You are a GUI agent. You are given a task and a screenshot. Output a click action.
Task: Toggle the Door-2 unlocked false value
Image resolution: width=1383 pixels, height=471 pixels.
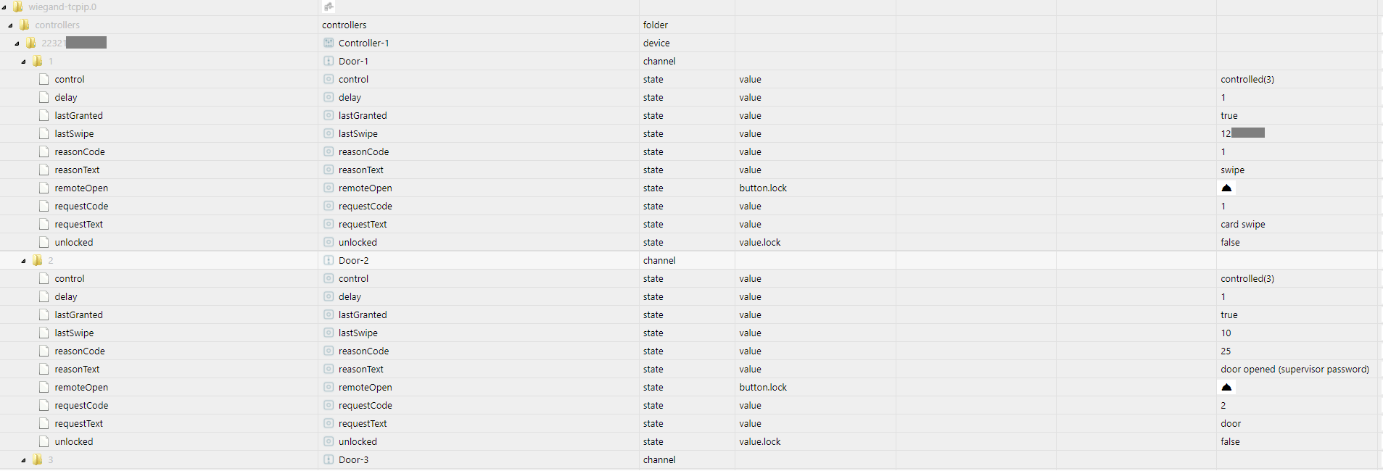(1230, 441)
